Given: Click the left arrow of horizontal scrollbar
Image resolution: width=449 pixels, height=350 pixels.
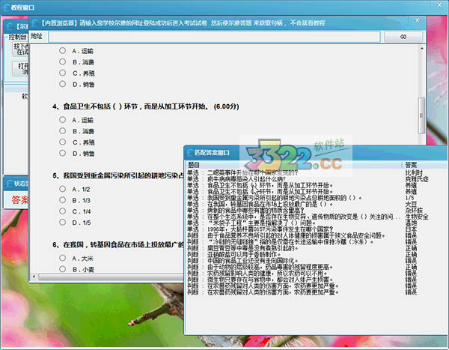Looking at the screenshot, I should [34, 277].
